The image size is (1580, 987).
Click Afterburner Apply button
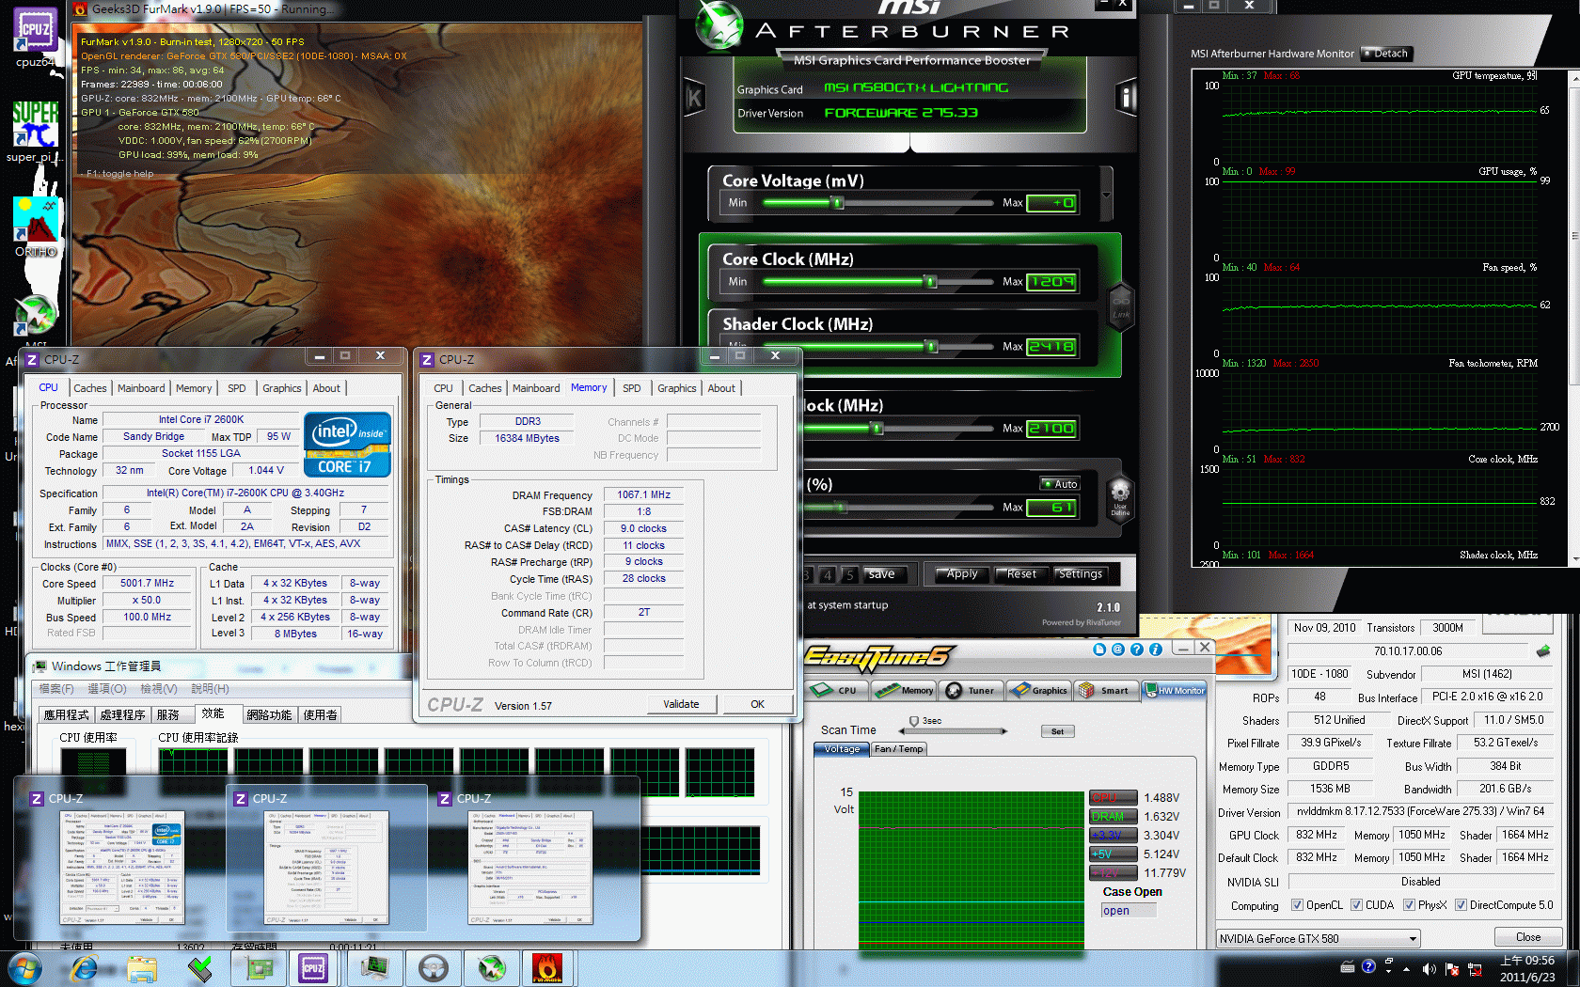[x=961, y=574]
